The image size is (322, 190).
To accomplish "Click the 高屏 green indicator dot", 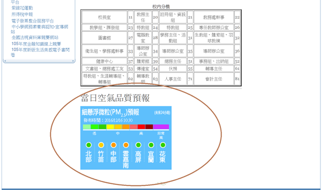I will 138,145.
